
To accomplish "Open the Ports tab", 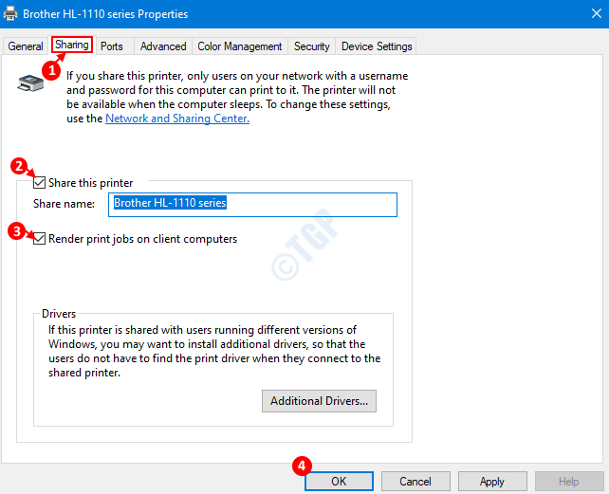I will point(112,46).
